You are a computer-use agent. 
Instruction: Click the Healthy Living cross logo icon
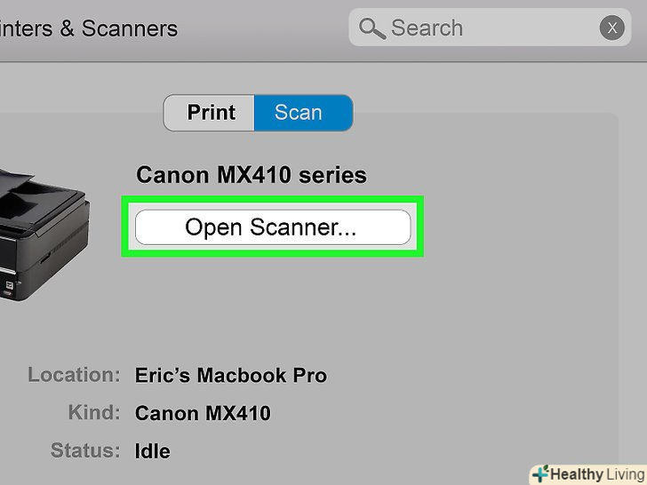539,473
